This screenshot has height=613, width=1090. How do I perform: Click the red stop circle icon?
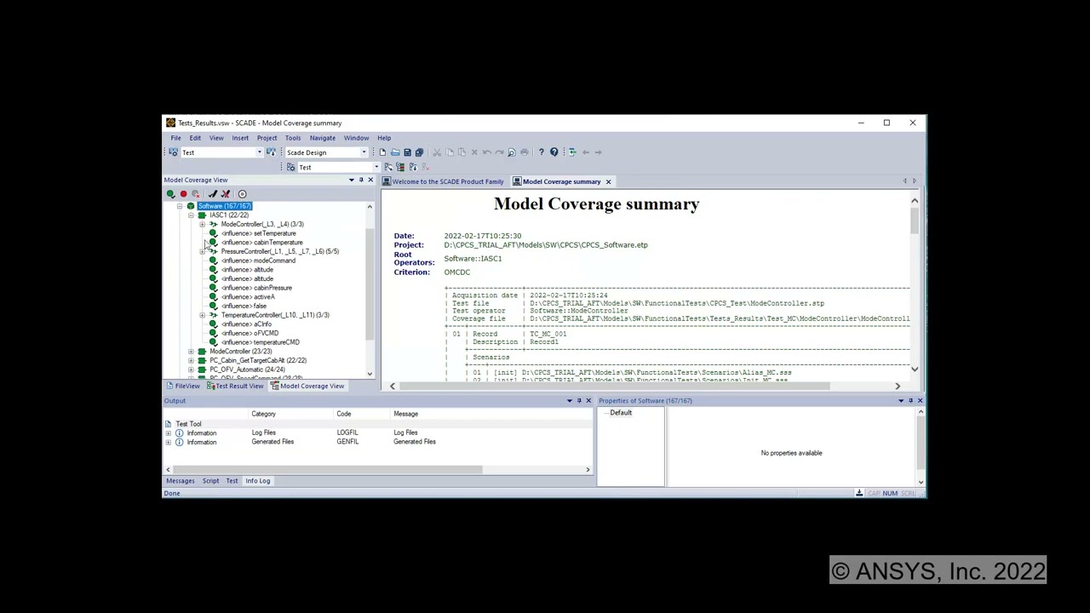click(183, 194)
